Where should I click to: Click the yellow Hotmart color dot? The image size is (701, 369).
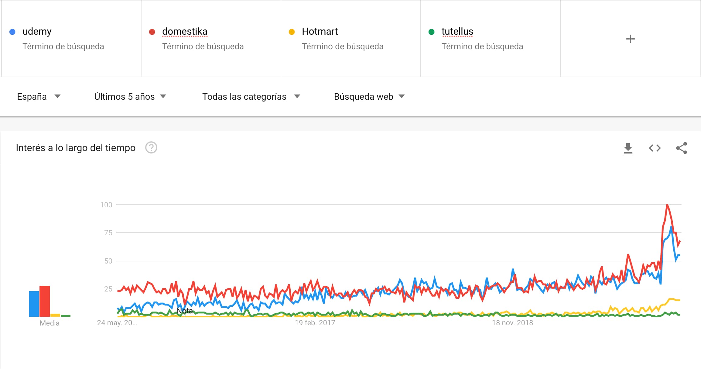pyautogui.click(x=292, y=32)
